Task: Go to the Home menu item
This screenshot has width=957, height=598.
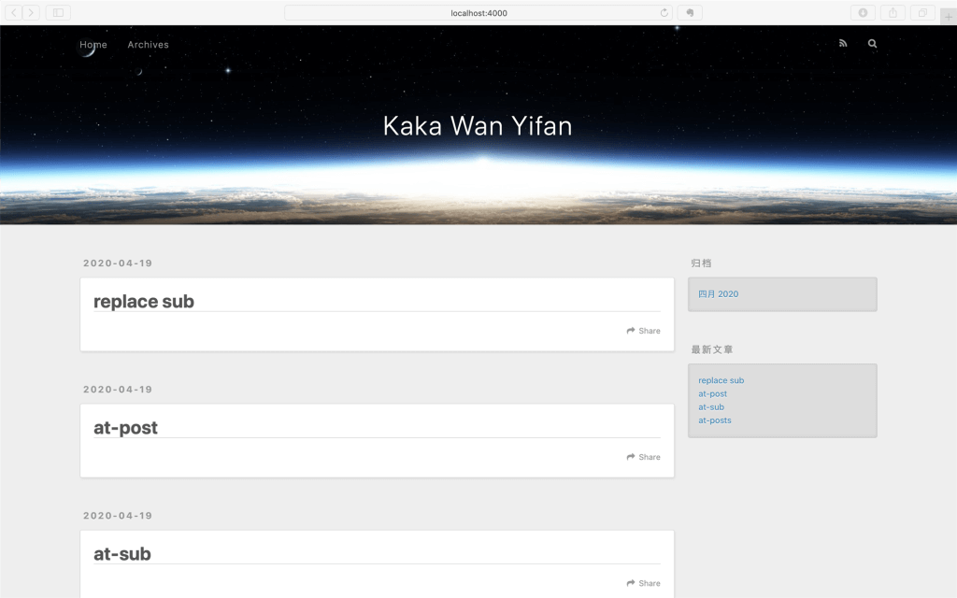Action: pyautogui.click(x=93, y=45)
